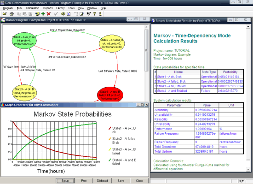Open the Help menu
This screenshot has height=184, width=253.
pyautogui.click(x=103, y=8)
